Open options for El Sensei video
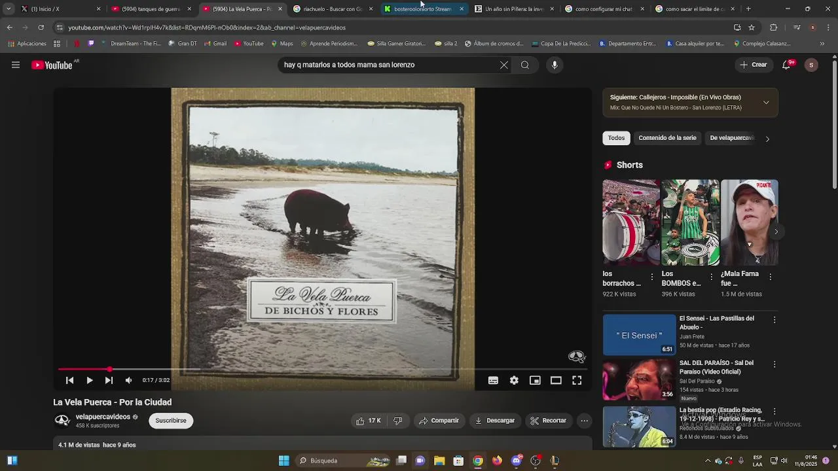 [x=774, y=320]
